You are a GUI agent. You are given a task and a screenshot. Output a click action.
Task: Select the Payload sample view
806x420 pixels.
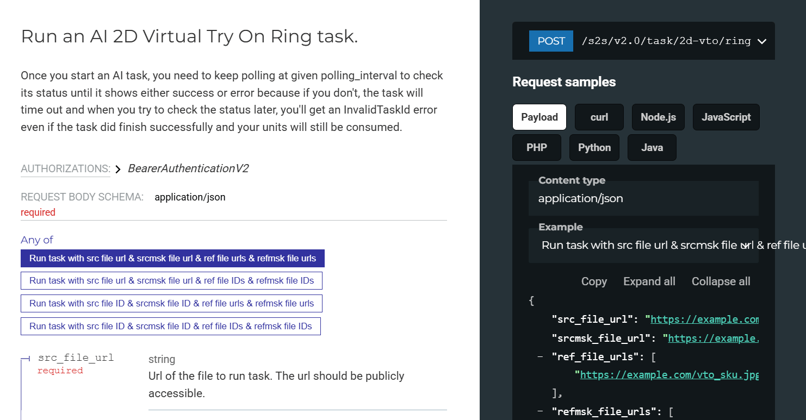point(539,117)
